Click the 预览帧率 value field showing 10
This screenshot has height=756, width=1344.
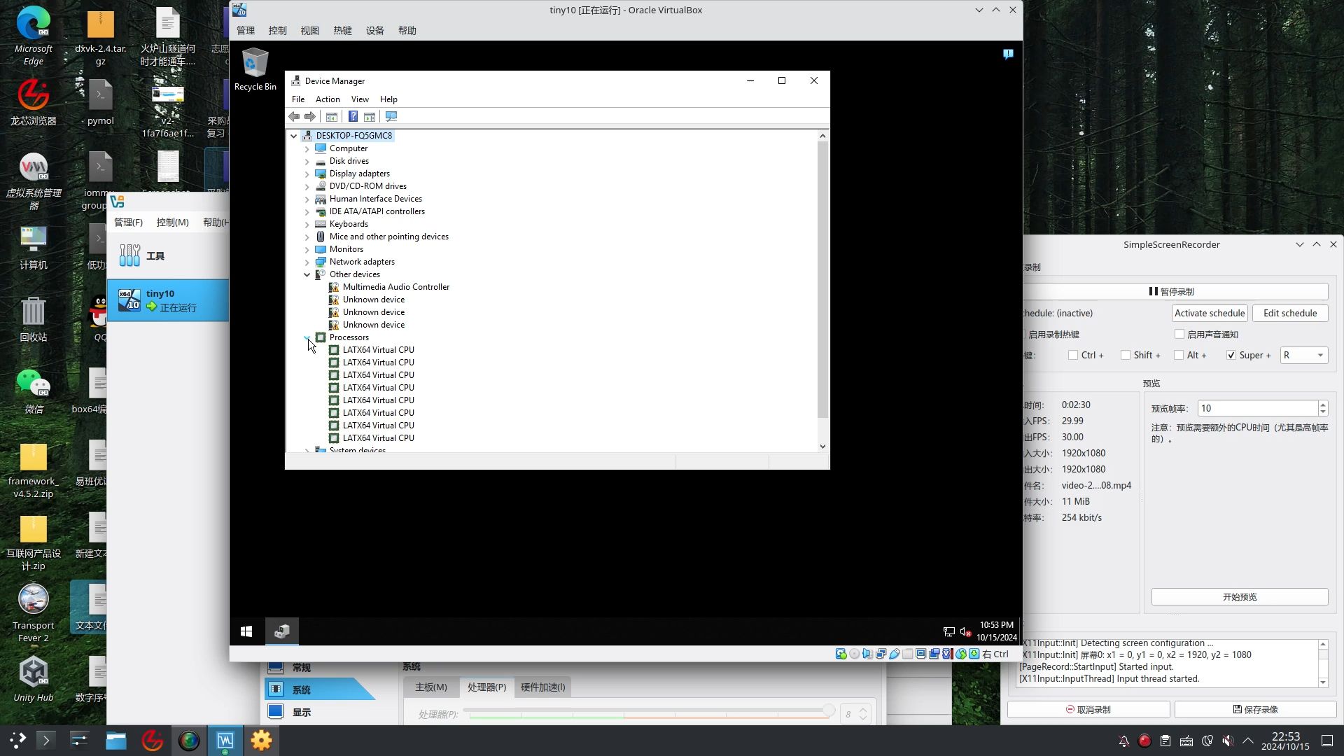click(x=1258, y=409)
